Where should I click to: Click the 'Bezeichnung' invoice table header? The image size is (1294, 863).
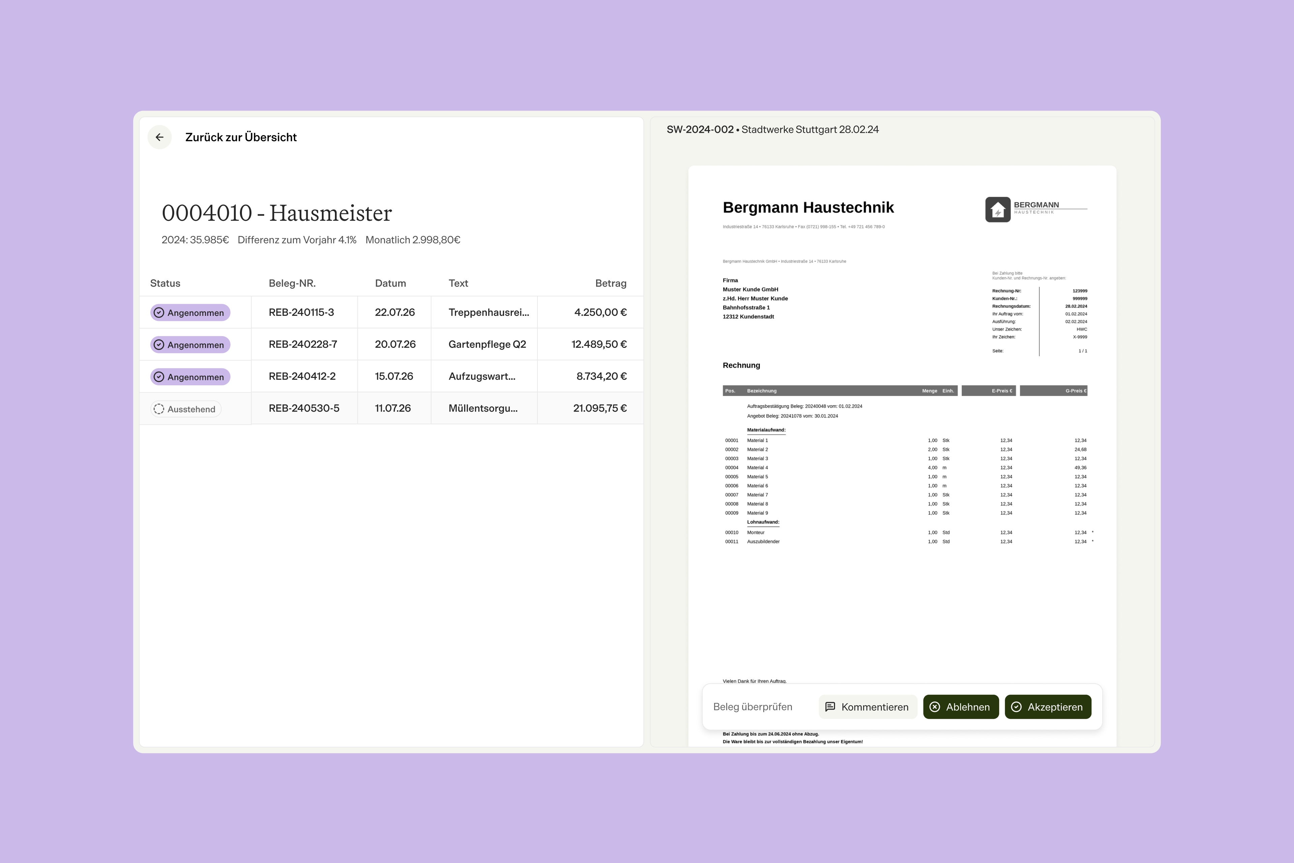click(x=762, y=391)
